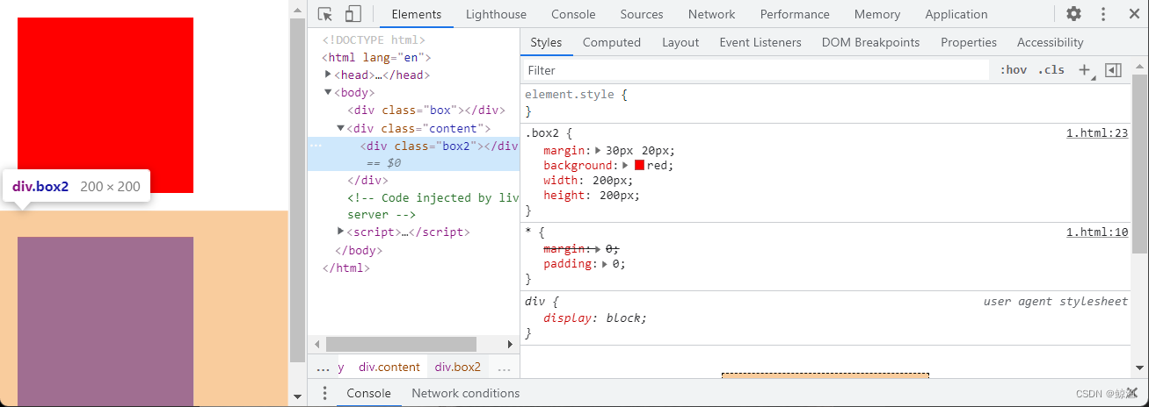
Task: Click the highlighted purple box2 in page
Action: (x=105, y=321)
